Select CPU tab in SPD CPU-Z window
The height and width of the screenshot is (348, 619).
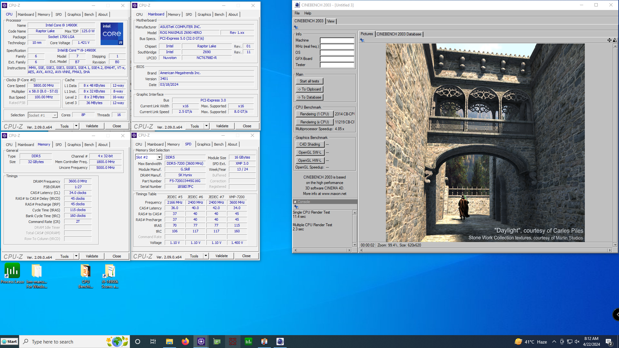pyautogui.click(x=139, y=144)
